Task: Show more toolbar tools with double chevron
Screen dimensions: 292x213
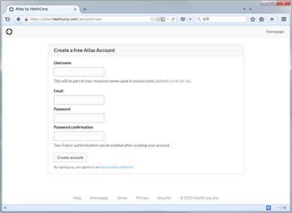Action: tap(272, 19)
